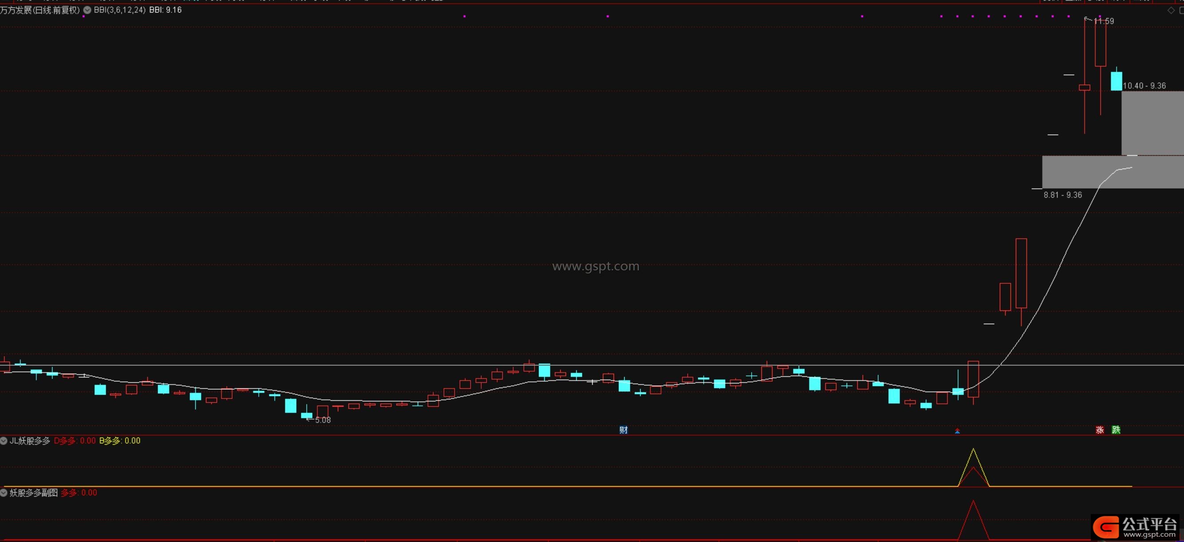Click the 10.40 - 9.36 gap label

pos(1144,86)
